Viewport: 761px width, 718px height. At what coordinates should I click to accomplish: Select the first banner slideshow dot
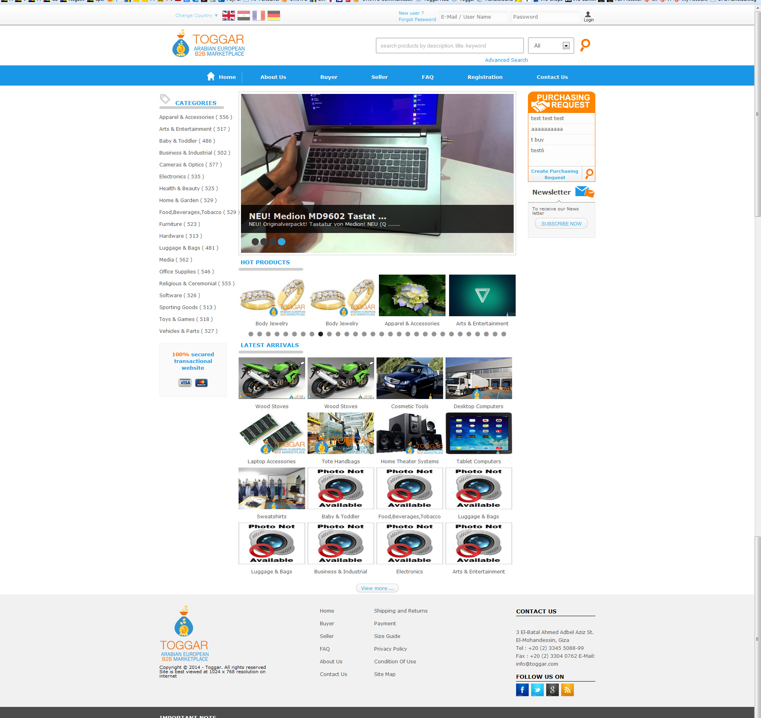[x=255, y=242]
